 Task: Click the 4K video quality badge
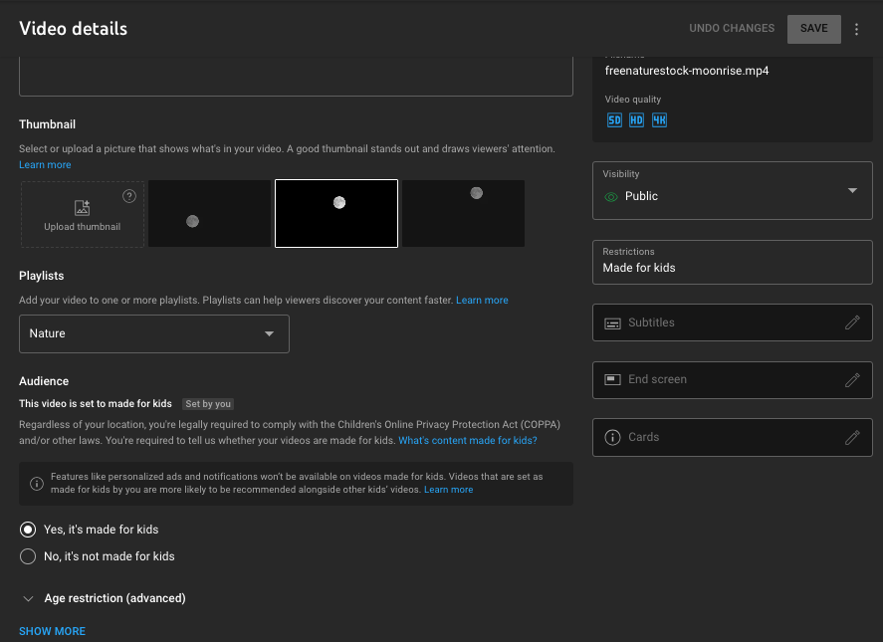pyautogui.click(x=659, y=120)
